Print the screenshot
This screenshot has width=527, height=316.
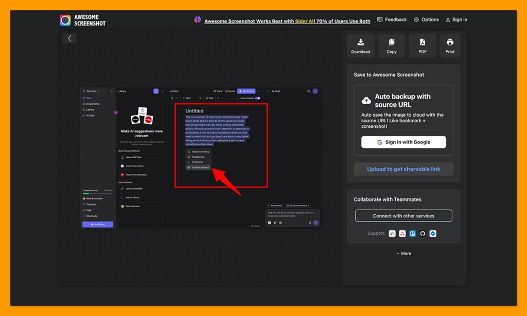pyautogui.click(x=450, y=46)
